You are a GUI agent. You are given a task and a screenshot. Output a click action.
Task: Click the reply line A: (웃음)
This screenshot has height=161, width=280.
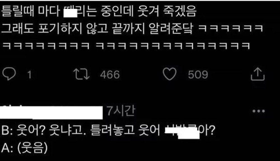[x=24, y=148]
